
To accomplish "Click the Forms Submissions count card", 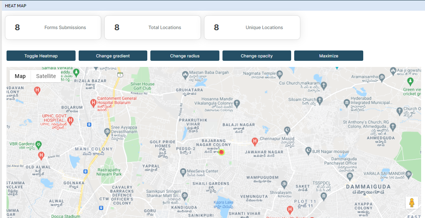I will pyautogui.click(x=53, y=28).
